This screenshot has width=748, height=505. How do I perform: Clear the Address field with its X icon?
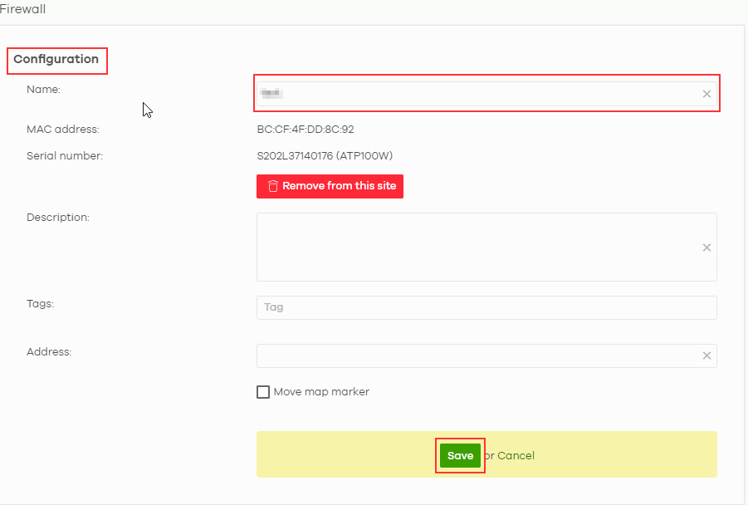point(706,355)
